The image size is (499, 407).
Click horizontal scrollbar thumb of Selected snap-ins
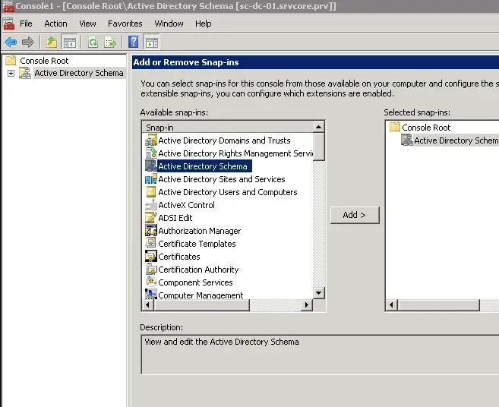[x=438, y=304]
